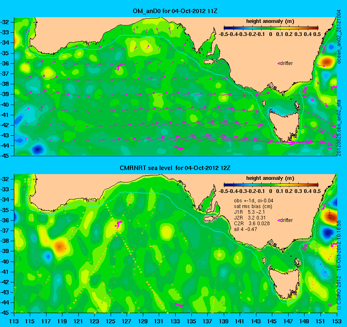Screen dimensions: 347x327
Task: Click the bottom panel's height anomaly color bar
Action: [271, 185]
